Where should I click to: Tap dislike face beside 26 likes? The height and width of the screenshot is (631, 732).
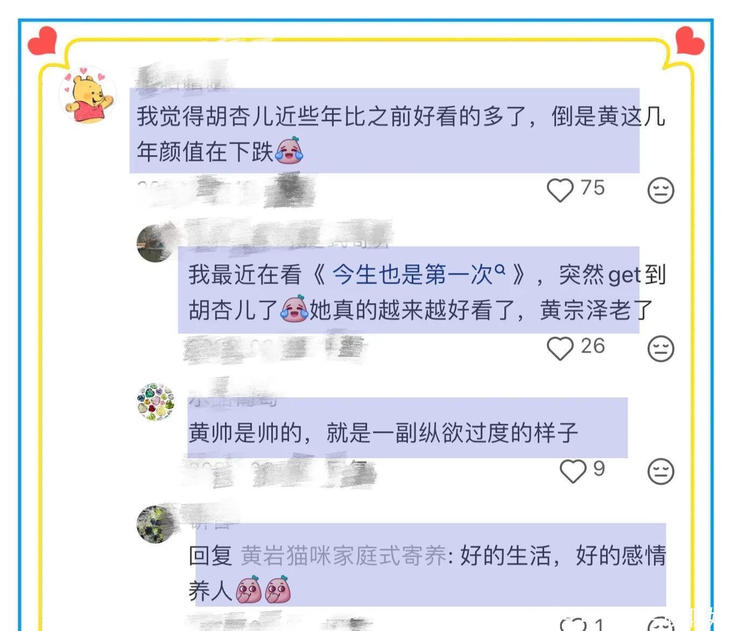pos(661,348)
